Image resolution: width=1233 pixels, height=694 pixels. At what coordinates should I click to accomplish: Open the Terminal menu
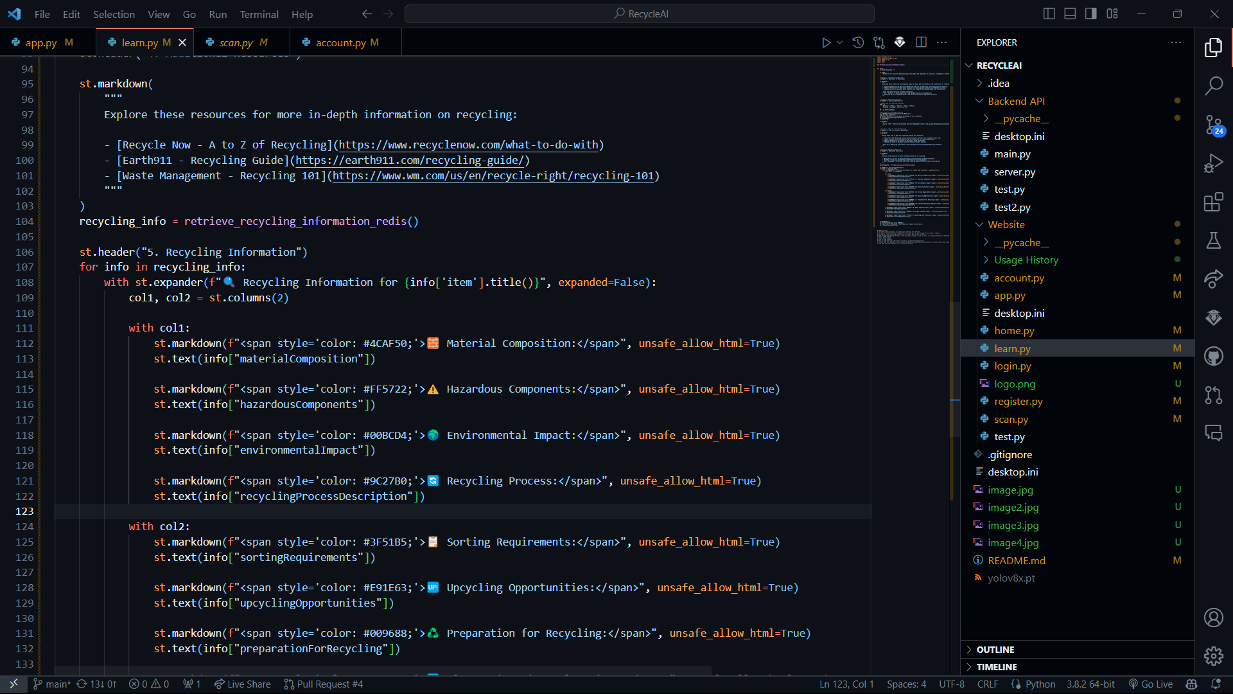(x=259, y=14)
